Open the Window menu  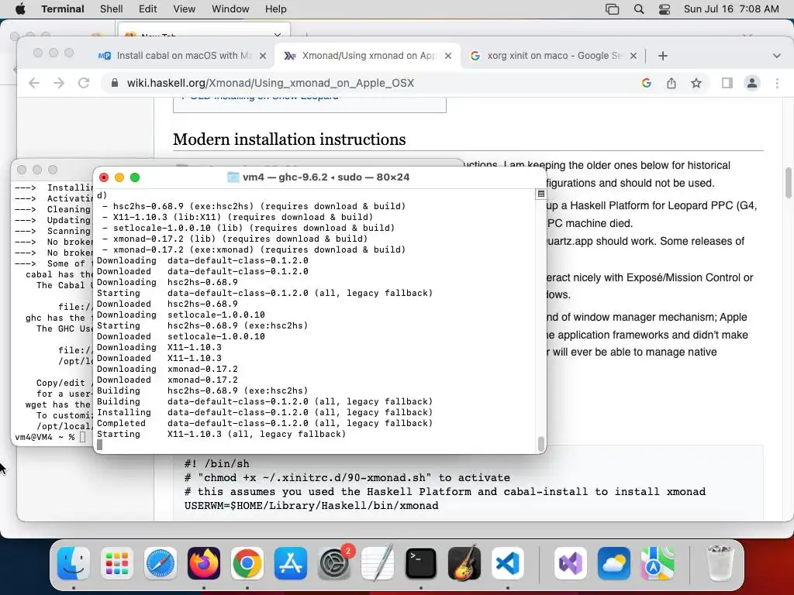[x=230, y=9]
